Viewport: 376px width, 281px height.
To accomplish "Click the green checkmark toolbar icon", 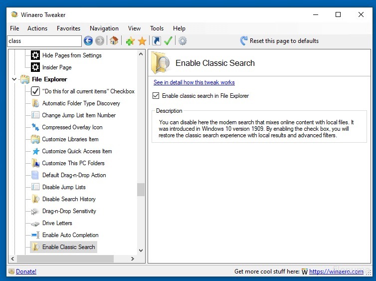I will (168, 41).
